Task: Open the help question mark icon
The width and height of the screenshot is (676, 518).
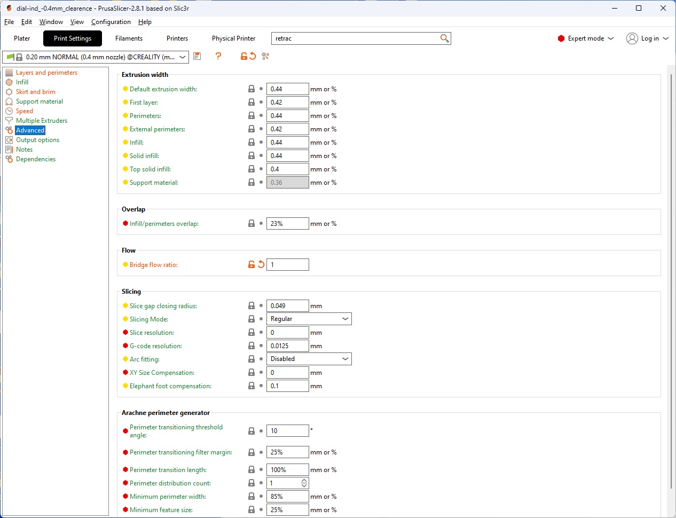Action: tap(218, 56)
